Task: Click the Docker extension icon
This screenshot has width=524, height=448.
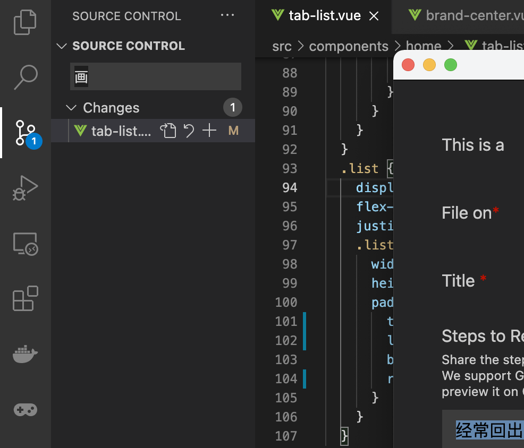Action: coord(25,354)
